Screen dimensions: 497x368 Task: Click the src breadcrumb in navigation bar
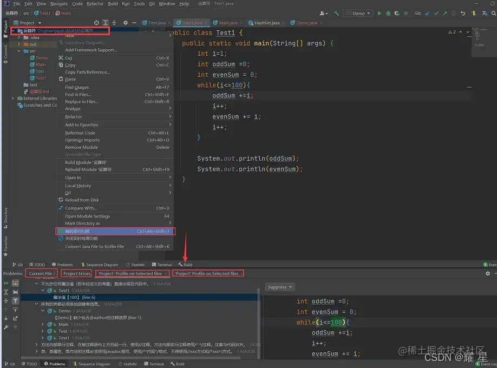coord(26,13)
